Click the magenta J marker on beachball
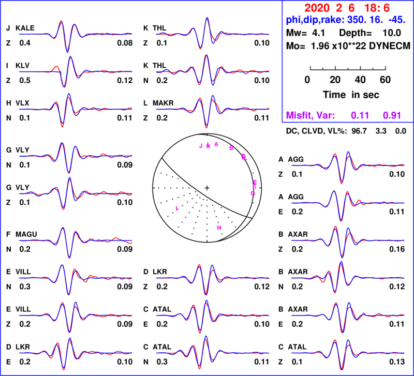Viewport: 414px width, 376px height. tap(201, 146)
